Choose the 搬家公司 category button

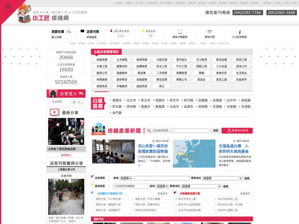tap(102, 73)
